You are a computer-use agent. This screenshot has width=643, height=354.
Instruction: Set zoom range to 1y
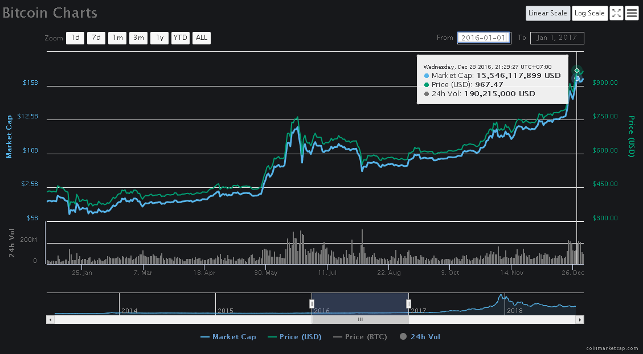tap(159, 38)
